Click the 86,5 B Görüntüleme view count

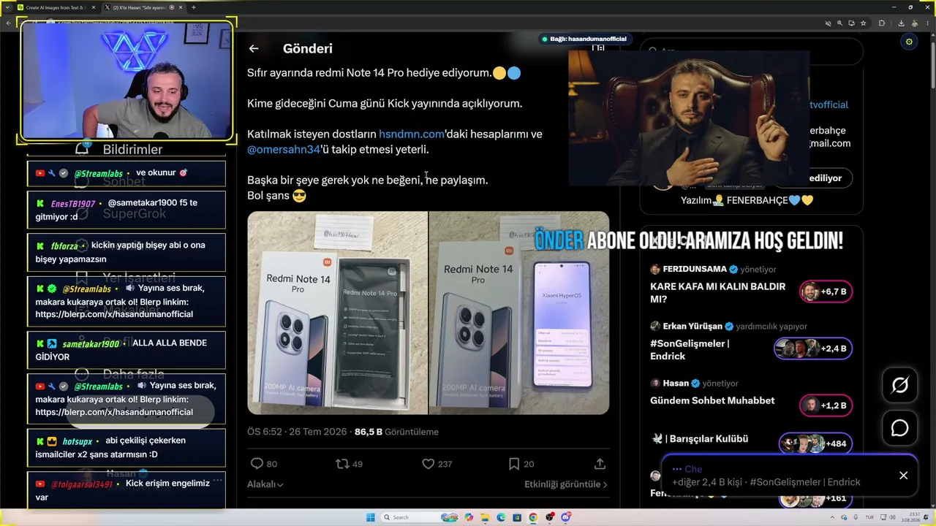tap(396, 432)
